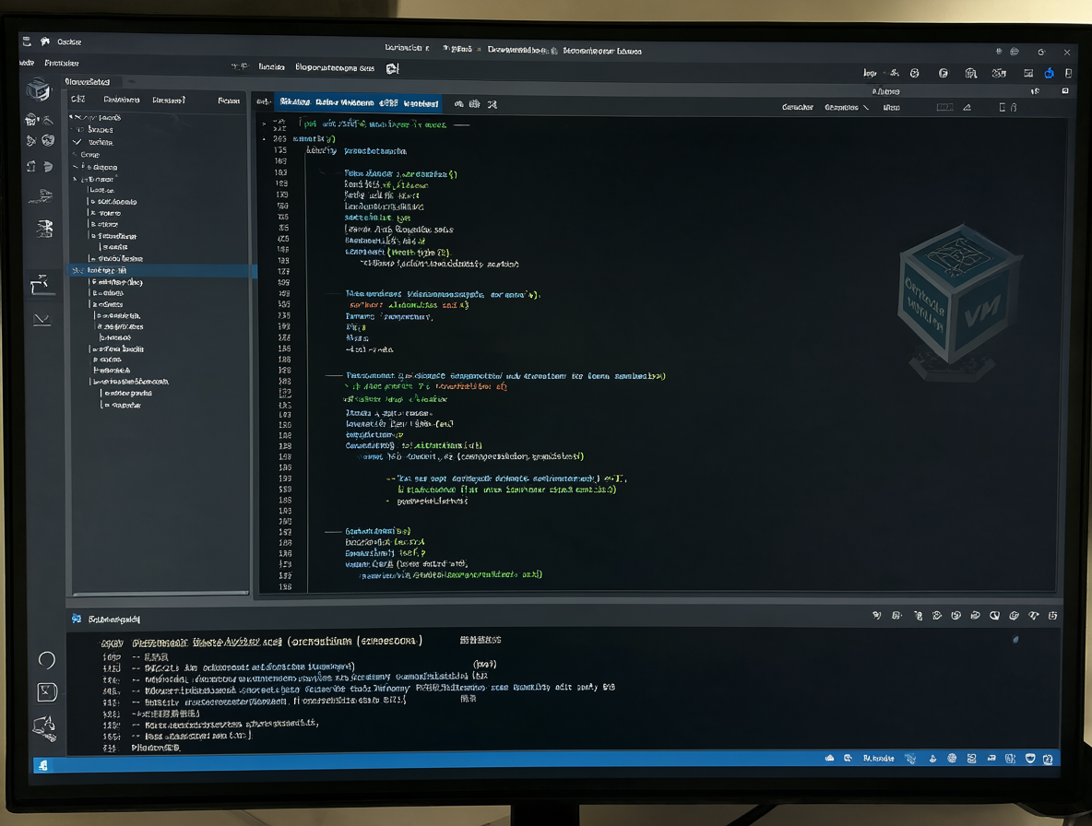Click the phone-shaped icon at far right toolbar
The width and height of the screenshot is (1092, 826).
point(1068,73)
